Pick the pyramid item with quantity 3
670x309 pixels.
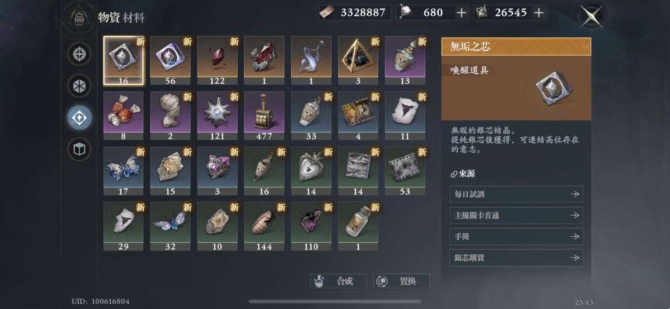pos(358,61)
